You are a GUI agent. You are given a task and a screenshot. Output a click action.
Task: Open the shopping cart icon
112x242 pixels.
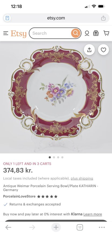point(106,33)
